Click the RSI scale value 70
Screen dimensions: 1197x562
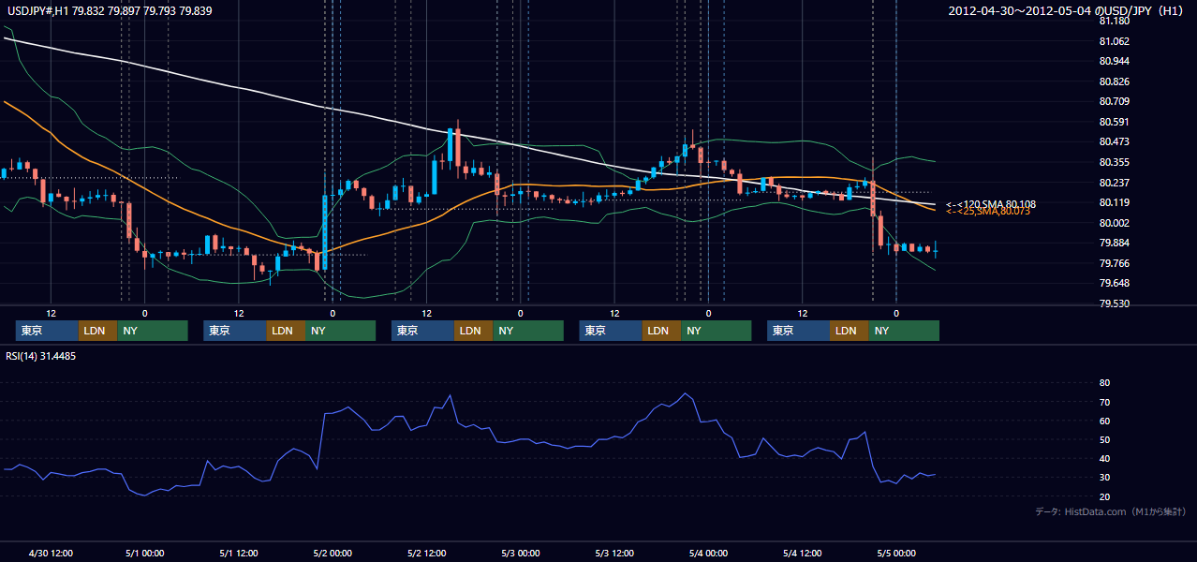click(1104, 402)
